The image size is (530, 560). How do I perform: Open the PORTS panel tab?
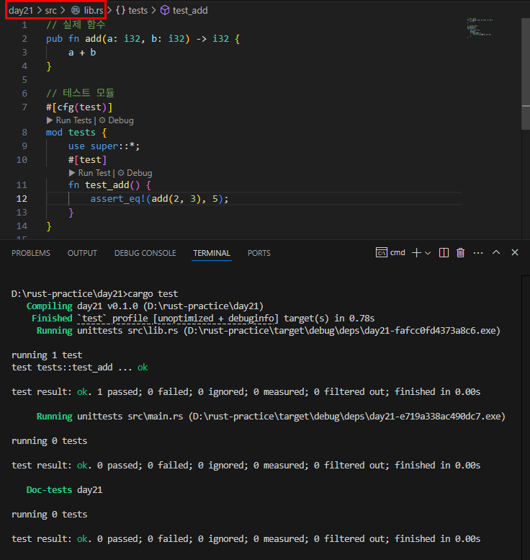259,253
